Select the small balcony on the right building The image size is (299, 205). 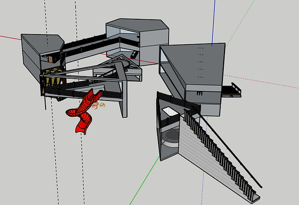coord(231,90)
